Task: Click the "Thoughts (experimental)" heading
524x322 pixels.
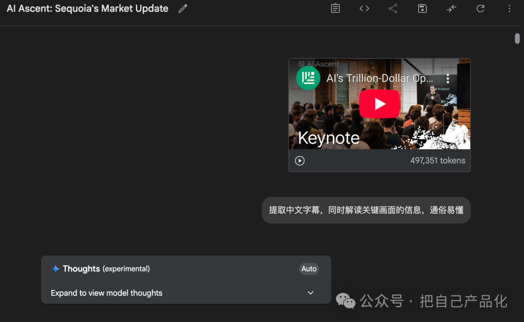Action: (x=106, y=269)
